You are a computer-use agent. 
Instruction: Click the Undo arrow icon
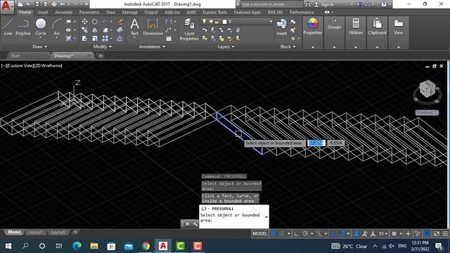[63, 4]
